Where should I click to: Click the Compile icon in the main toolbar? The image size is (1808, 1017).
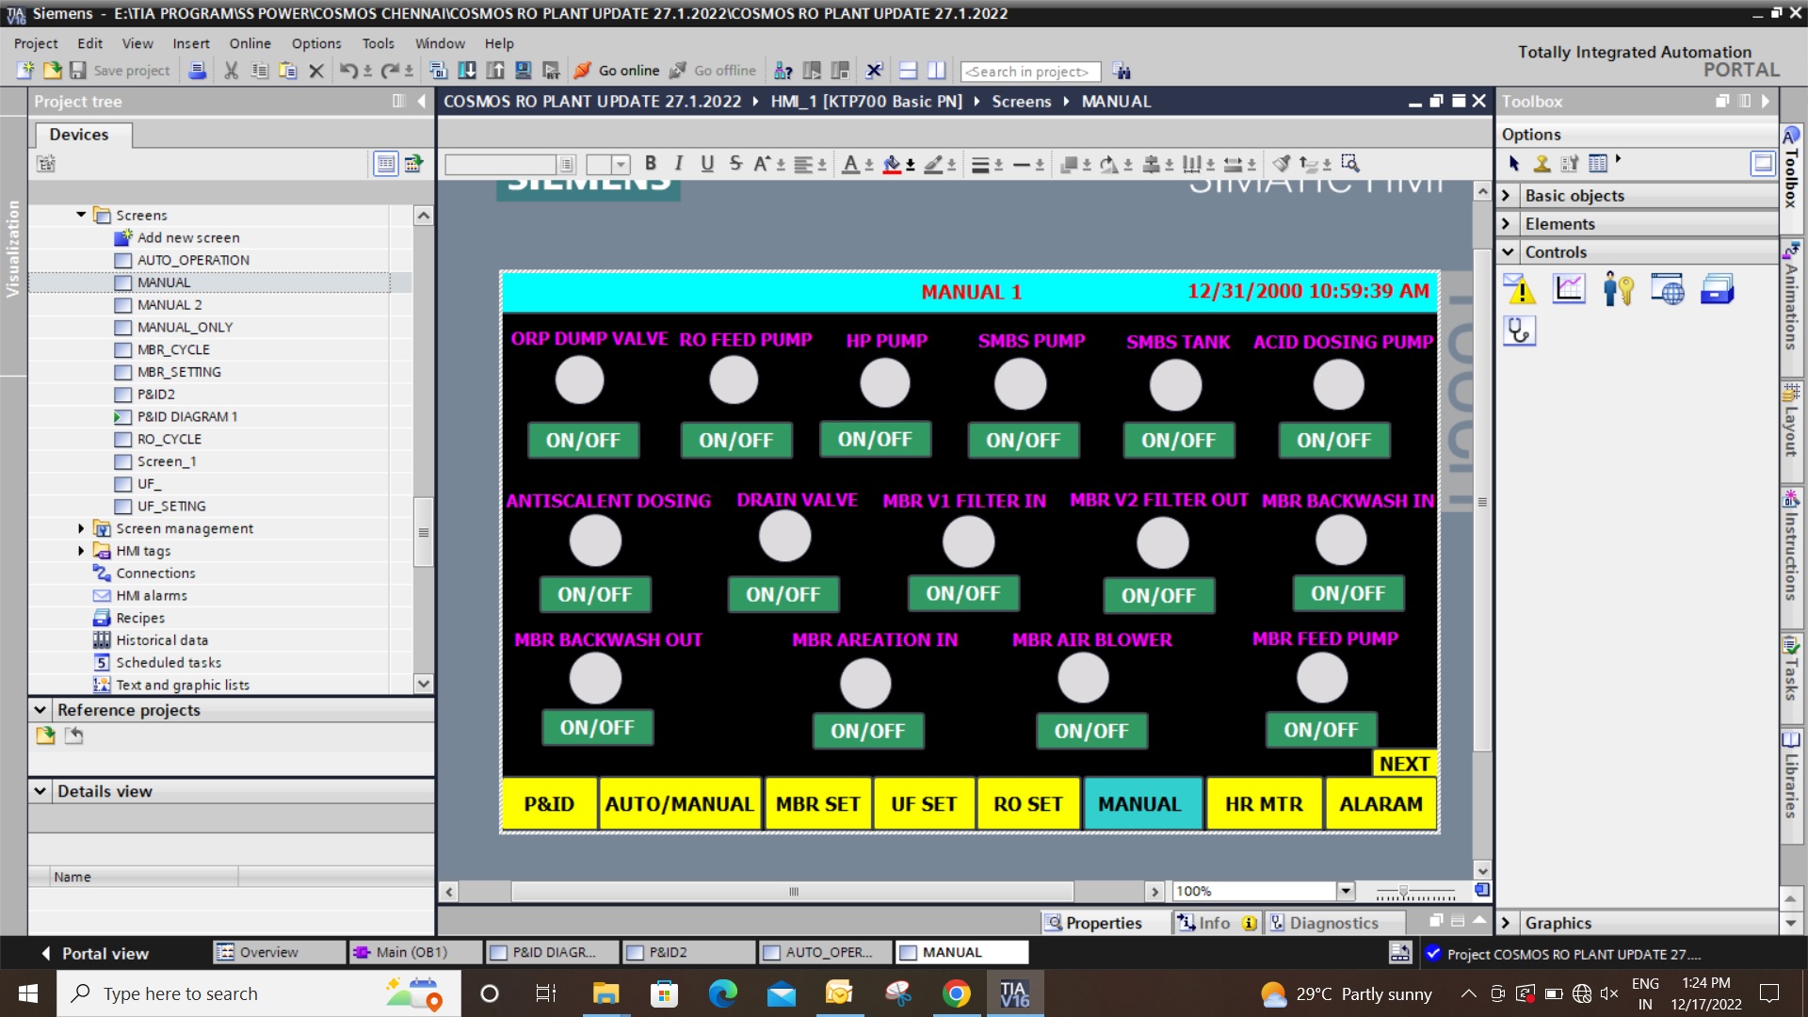438,71
